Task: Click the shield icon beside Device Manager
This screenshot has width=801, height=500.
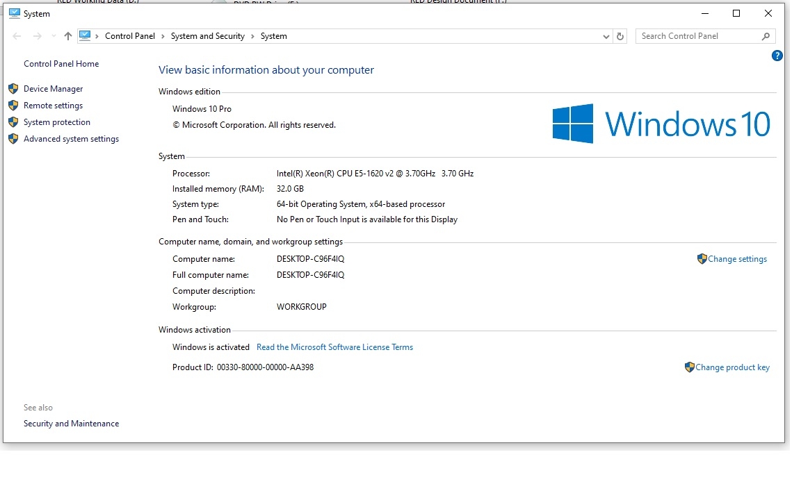Action: point(13,89)
